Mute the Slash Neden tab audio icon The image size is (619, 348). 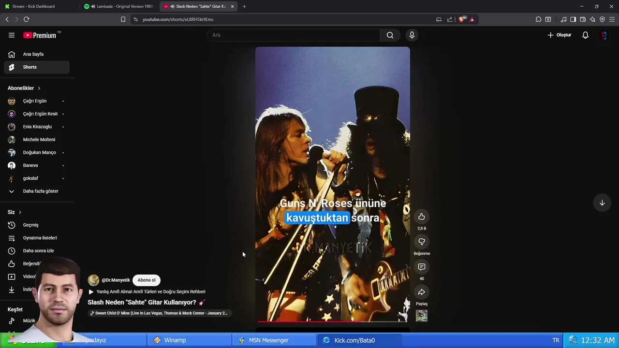tap(172, 6)
